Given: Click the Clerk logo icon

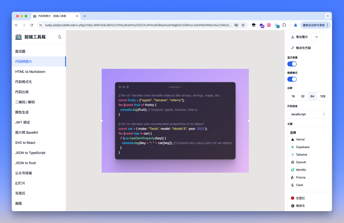Looking at the screenshot, I should pos(293,185).
